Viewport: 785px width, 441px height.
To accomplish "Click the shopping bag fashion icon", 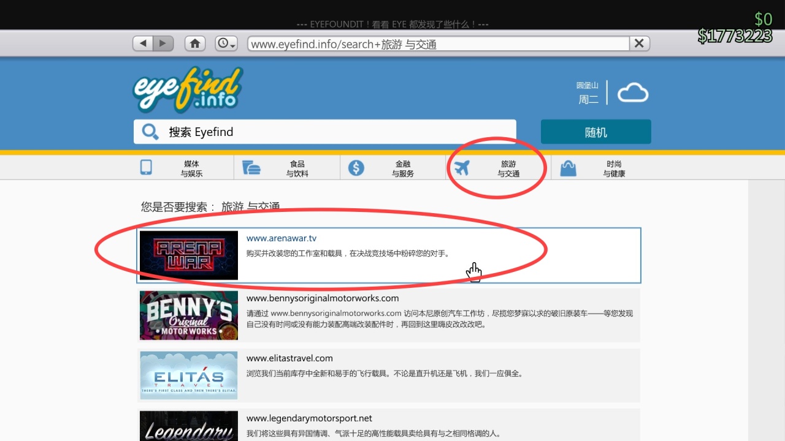I will [568, 167].
